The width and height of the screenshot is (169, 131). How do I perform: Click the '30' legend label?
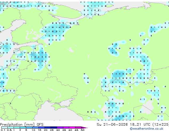click(58, 130)
